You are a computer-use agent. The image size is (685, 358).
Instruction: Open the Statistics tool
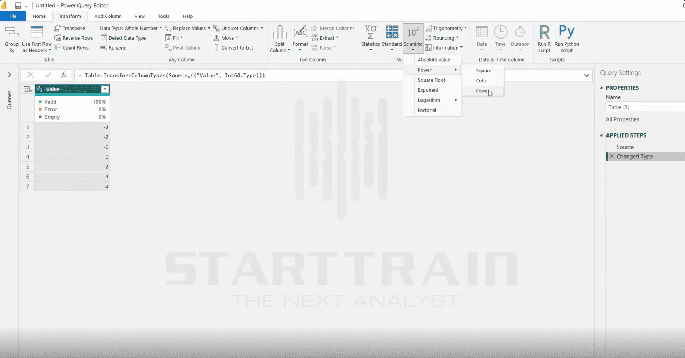coord(370,39)
